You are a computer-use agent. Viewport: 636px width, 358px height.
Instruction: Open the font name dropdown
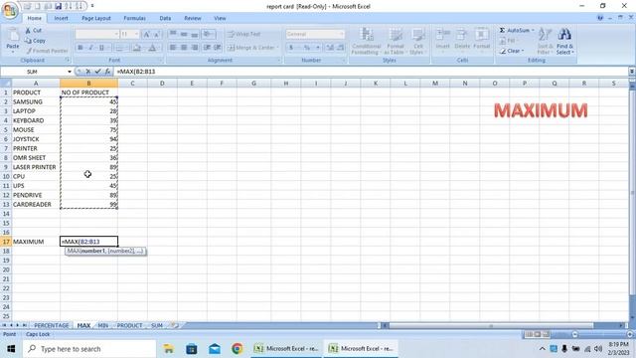coord(116,34)
